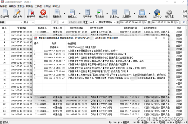Click the 刷新物流 refresh logistics icon
The image size is (188, 124).
[x=57, y=13]
